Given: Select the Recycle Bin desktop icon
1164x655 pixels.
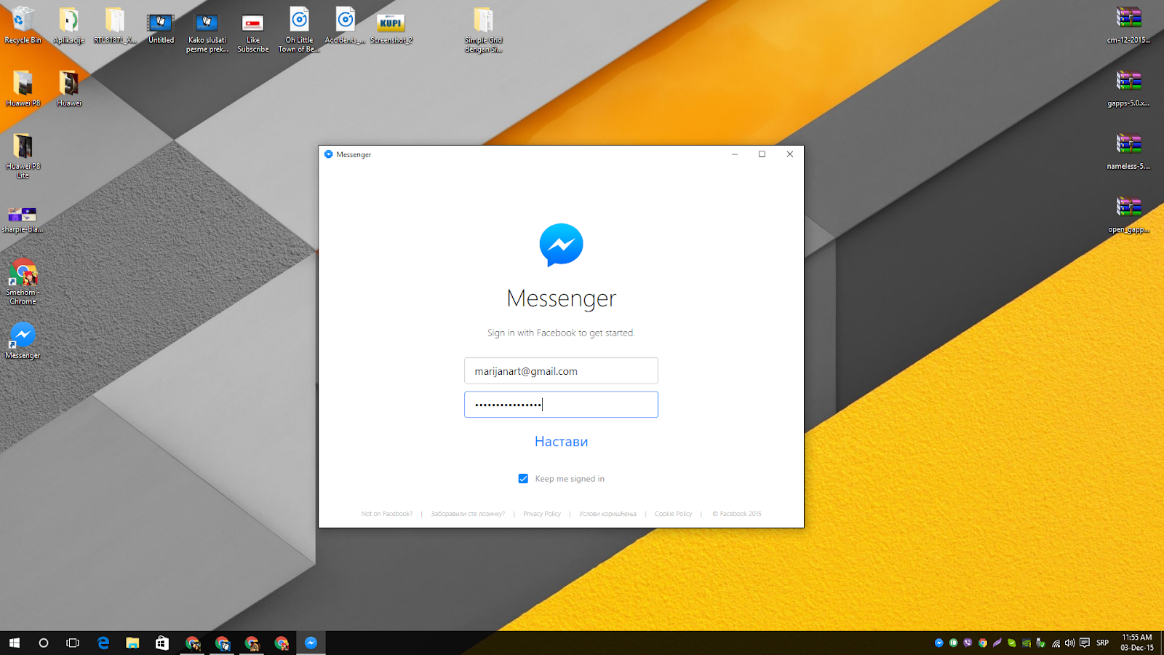Looking at the screenshot, I should (23, 26).
